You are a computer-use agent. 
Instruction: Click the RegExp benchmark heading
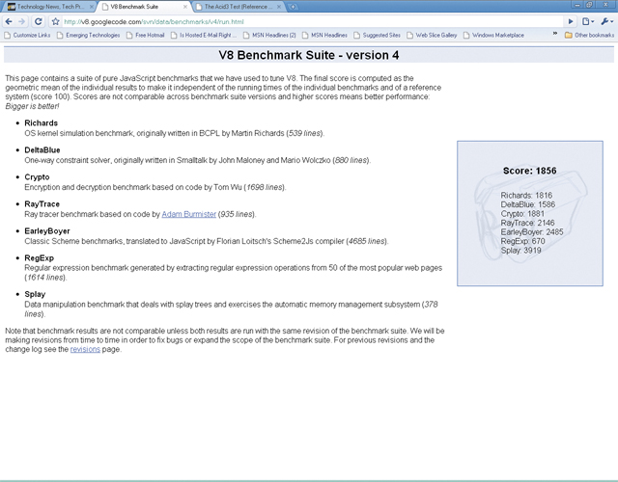coord(39,258)
